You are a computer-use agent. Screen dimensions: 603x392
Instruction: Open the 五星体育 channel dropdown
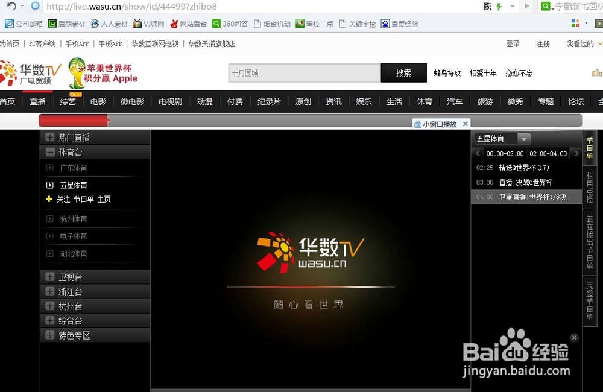point(524,139)
